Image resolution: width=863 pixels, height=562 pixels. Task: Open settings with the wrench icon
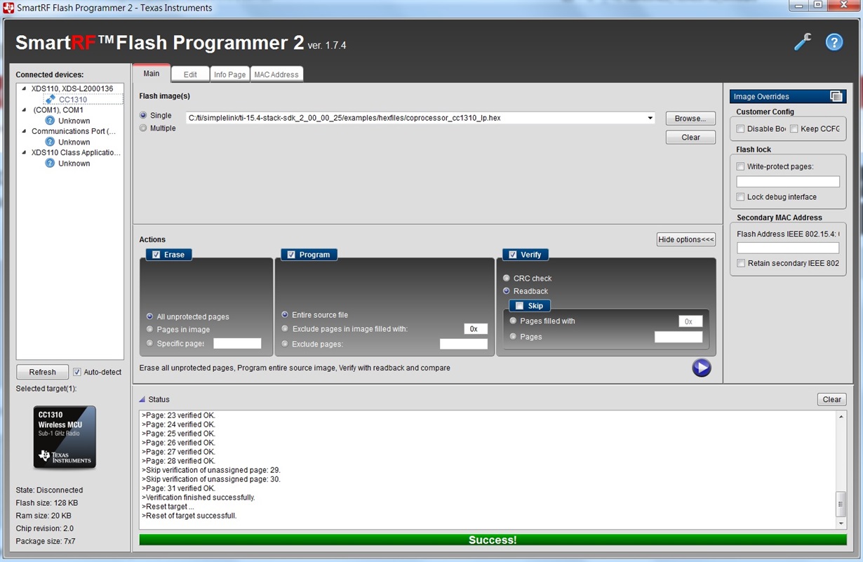[803, 42]
